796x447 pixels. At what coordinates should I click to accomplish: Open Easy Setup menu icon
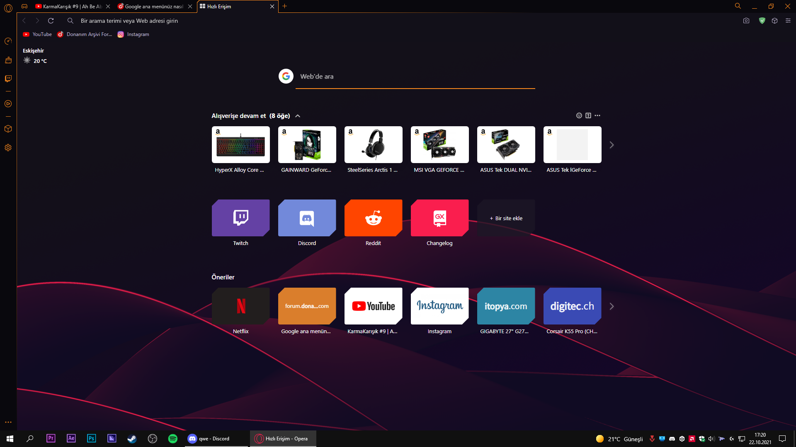(x=788, y=21)
